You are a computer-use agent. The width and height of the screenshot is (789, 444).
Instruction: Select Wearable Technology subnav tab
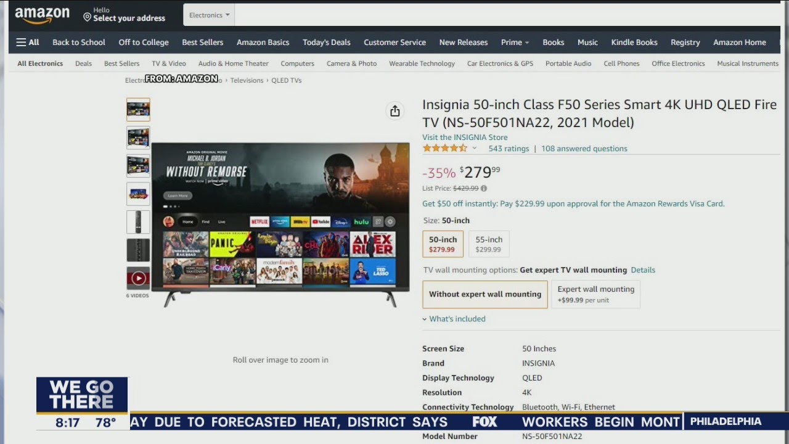422,64
